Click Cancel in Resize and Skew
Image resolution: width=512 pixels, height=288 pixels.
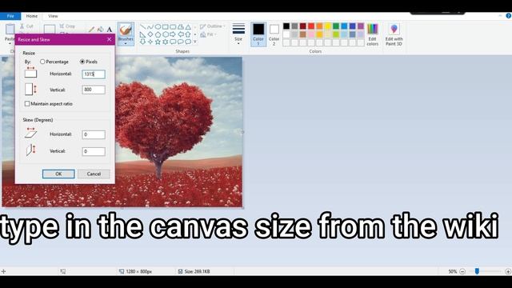coord(94,174)
